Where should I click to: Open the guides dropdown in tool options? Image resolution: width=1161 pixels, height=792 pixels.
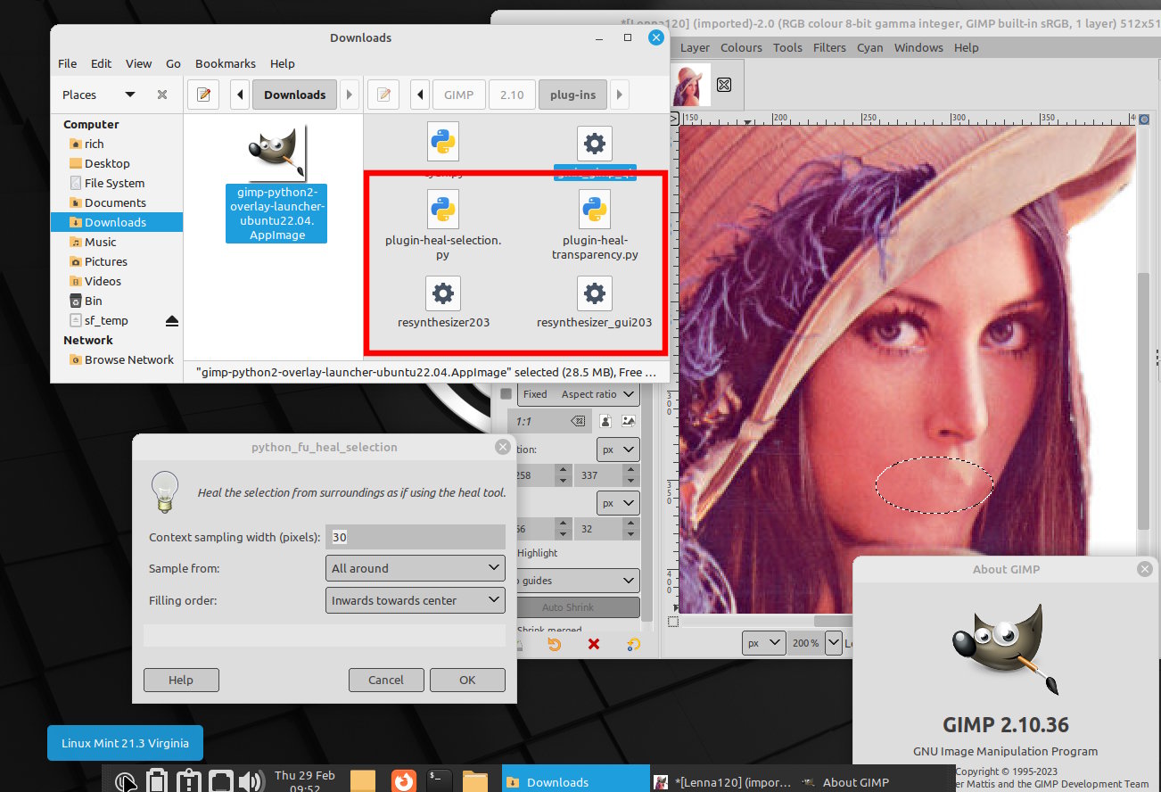579,581
